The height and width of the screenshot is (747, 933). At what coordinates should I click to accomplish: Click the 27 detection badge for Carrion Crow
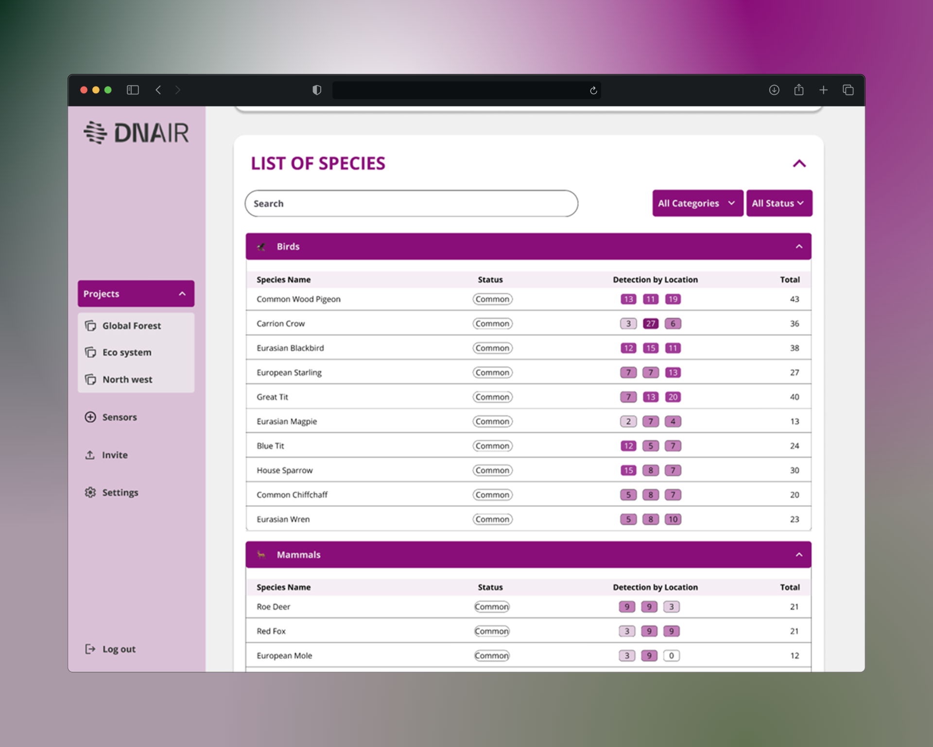pyautogui.click(x=650, y=323)
